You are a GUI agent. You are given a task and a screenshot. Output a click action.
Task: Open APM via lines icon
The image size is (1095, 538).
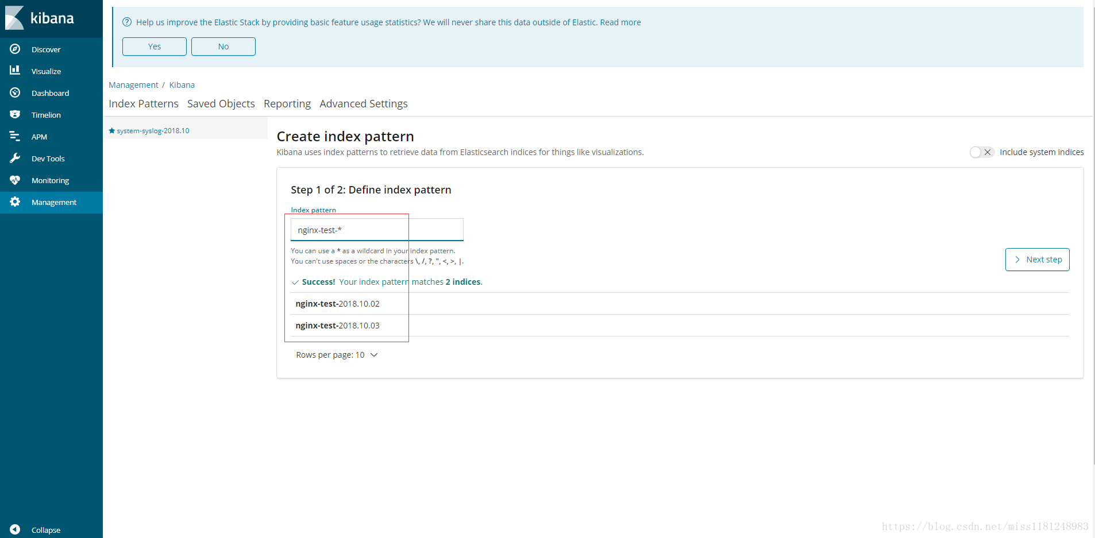15,136
